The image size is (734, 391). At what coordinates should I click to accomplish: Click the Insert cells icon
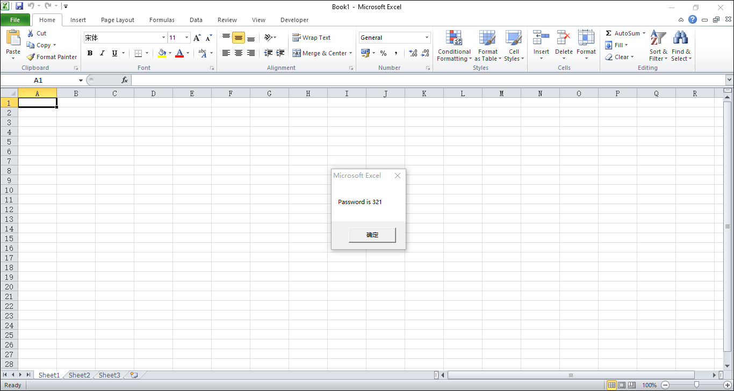click(x=541, y=38)
